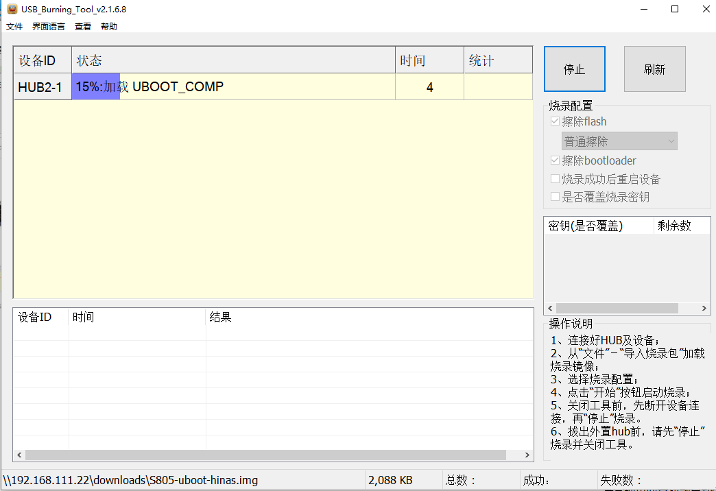This screenshot has width=716, height=491.
Task: Toggle the 擦除flash checkbox
Action: 556,121
